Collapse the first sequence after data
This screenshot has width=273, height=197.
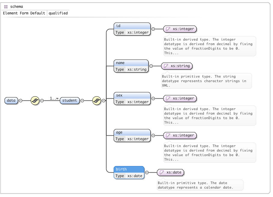pos(42,101)
